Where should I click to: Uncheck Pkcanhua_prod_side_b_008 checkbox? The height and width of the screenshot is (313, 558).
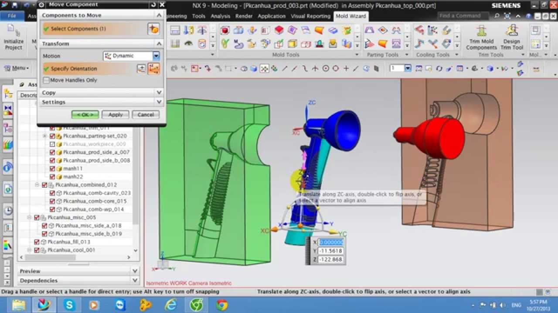52,160
